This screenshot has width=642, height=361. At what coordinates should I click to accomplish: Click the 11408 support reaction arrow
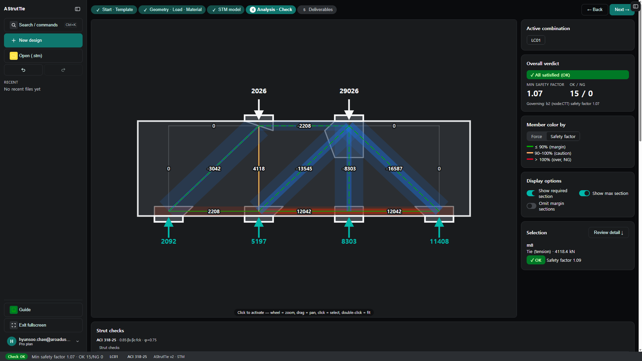point(439,228)
